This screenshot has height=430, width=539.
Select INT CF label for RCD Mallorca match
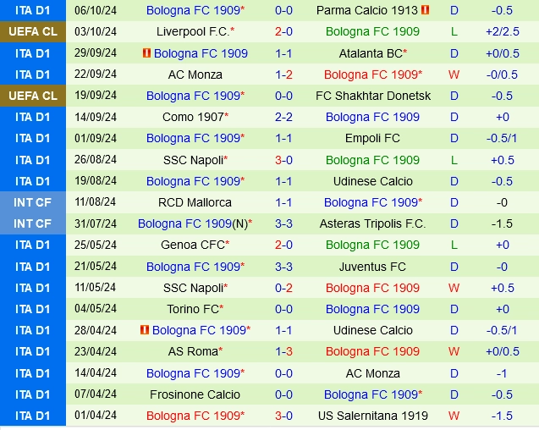pyautogui.click(x=33, y=202)
